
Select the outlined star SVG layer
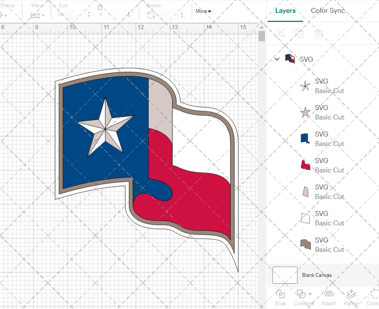pyautogui.click(x=321, y=86)
